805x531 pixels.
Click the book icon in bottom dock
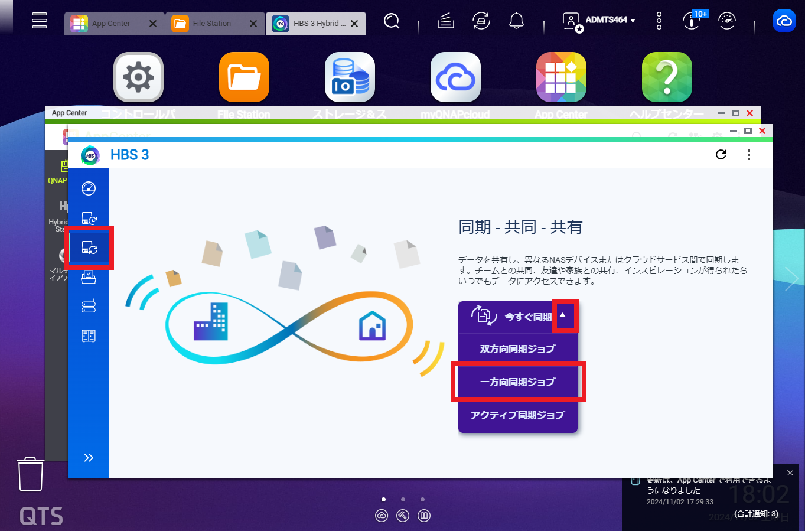coord(424,516)
